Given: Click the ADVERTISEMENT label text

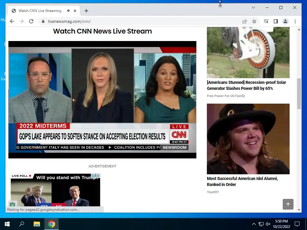Looking at the screenshot, I should pyautogui.click(x=102, y=166).
